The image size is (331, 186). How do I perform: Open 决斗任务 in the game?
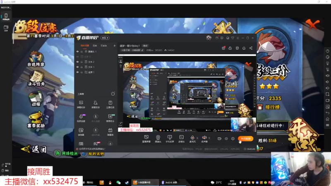coord(36,79)
